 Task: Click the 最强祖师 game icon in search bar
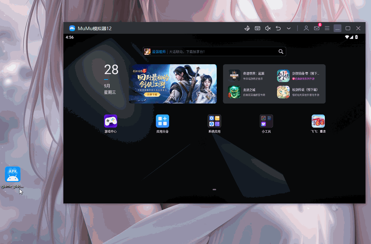(x=147, y=52)
